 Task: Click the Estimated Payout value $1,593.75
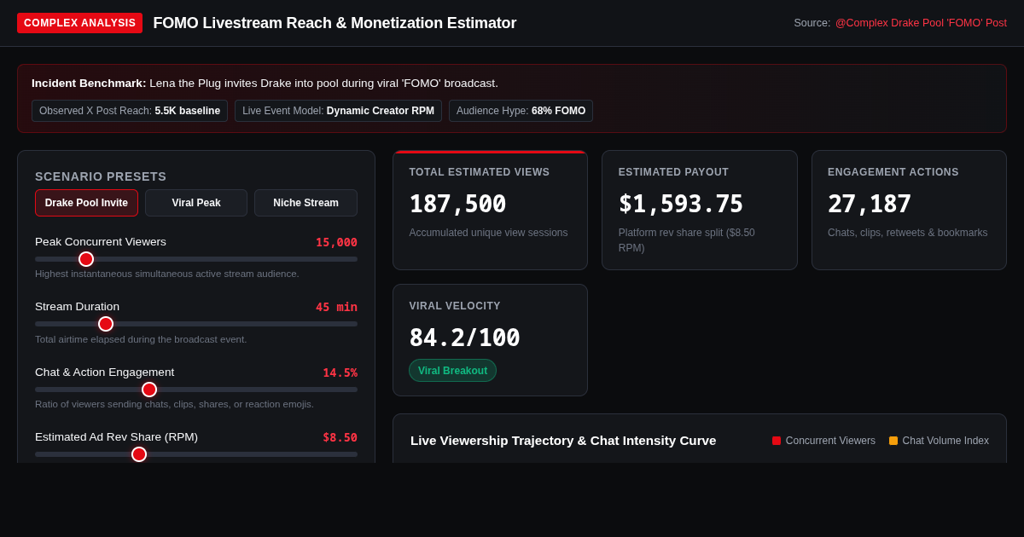coord(681,204)
